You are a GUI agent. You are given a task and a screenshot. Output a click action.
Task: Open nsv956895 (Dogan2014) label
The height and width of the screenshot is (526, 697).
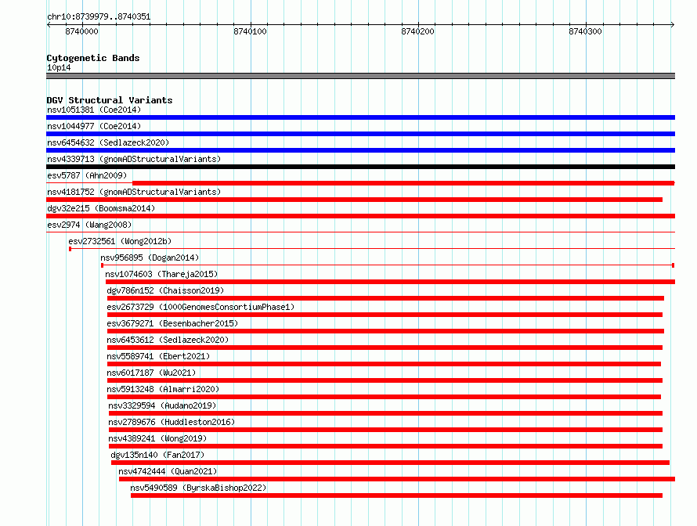pos(150,258)
